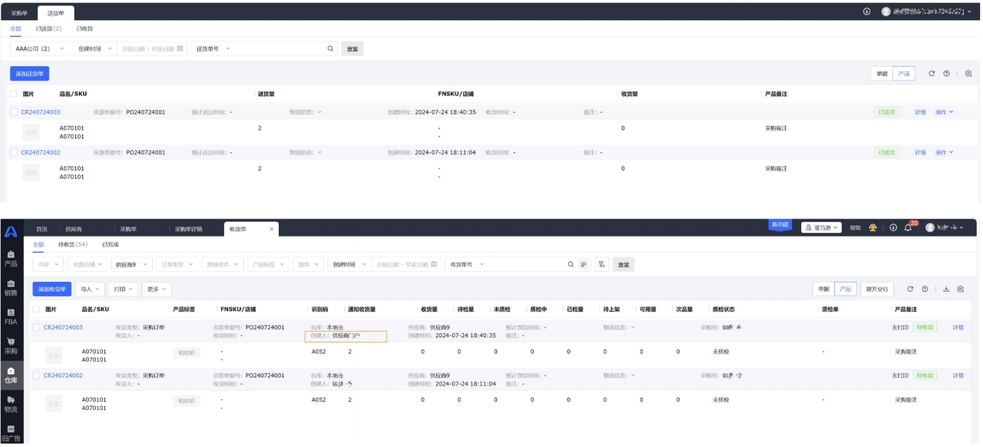Screen dimensions: 983x447
Task: Open 采购 purchasing module in left sidebar
Action: tap(11, 346)
